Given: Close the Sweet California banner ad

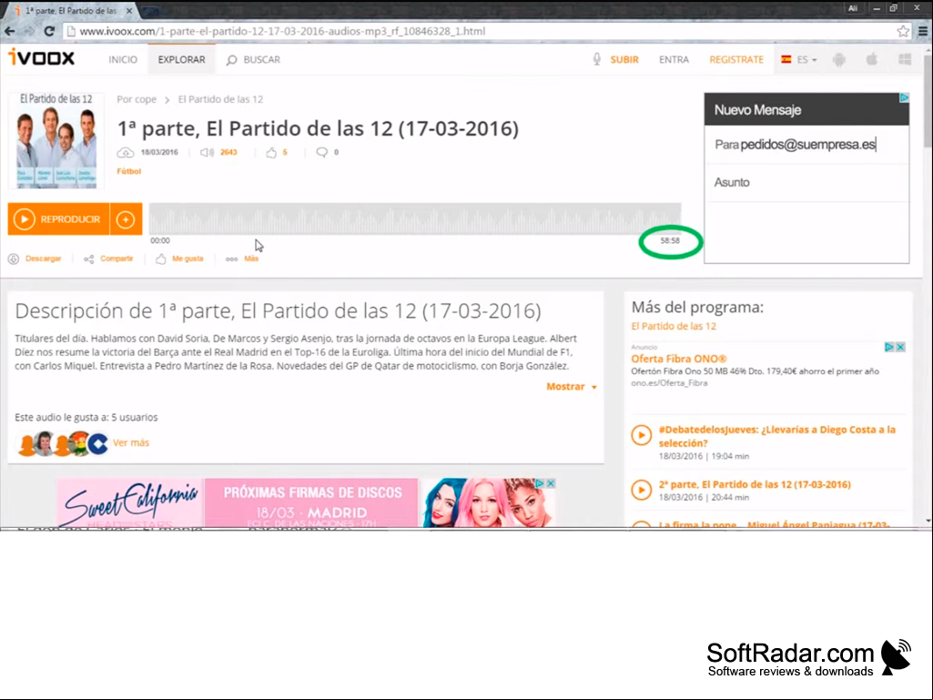Looking at the screenshot, I should (x=551, y=483).
